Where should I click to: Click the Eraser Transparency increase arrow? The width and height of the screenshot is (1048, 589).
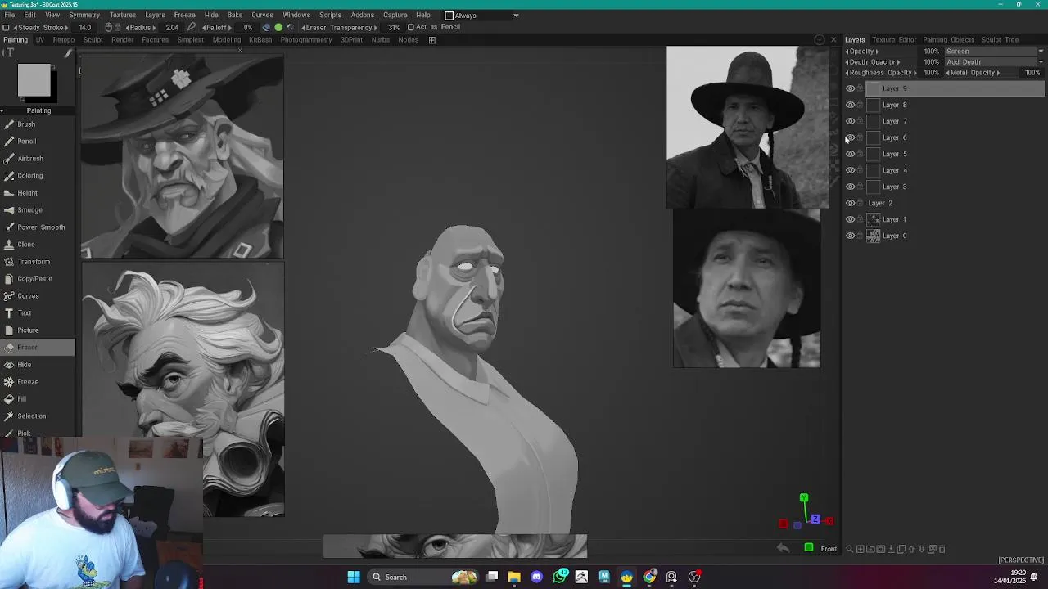[x=375, y=27]
